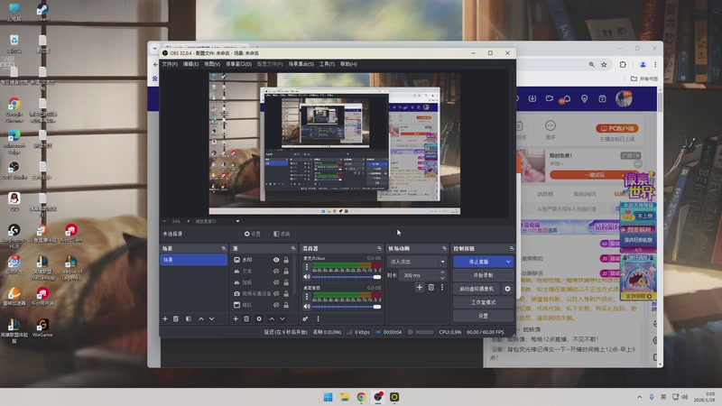The height and width of the screenshot is (406, 722).
Task: Open 桌面音频 channel options three-dot menu
Action: 307,297
